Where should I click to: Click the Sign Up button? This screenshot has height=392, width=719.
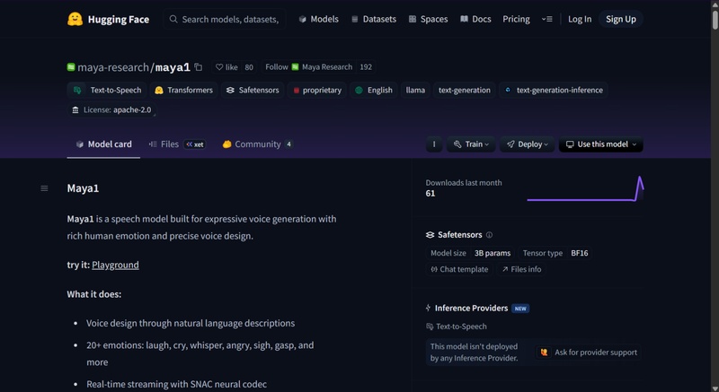point(620,19)
